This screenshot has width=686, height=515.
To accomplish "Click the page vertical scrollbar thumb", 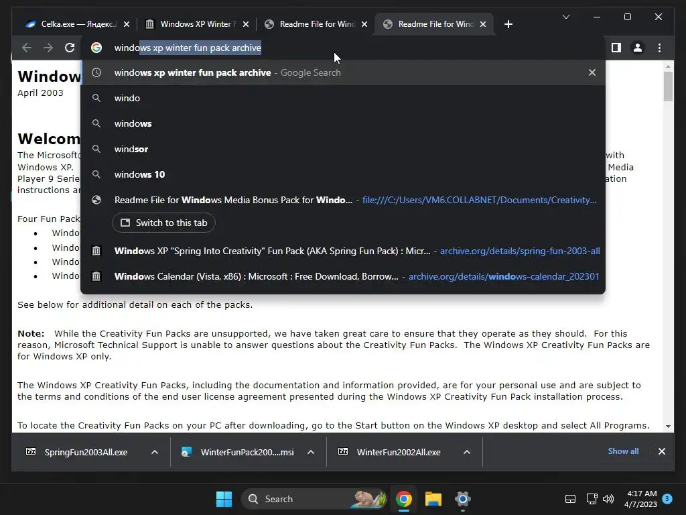I will pyautogui.click(x=668, y=87).
